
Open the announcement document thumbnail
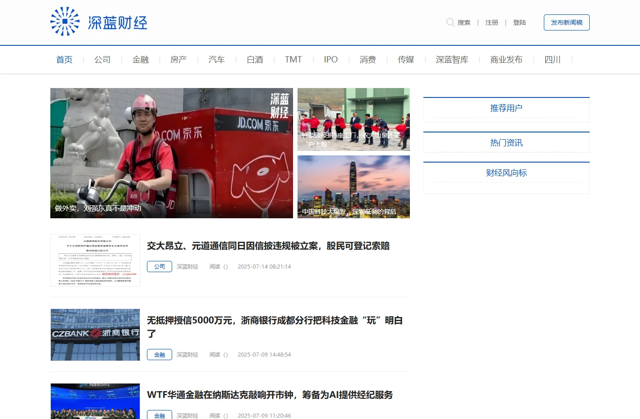pos(95,260)
